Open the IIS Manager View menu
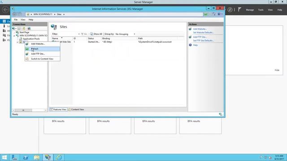 click(x=23, y=20)
